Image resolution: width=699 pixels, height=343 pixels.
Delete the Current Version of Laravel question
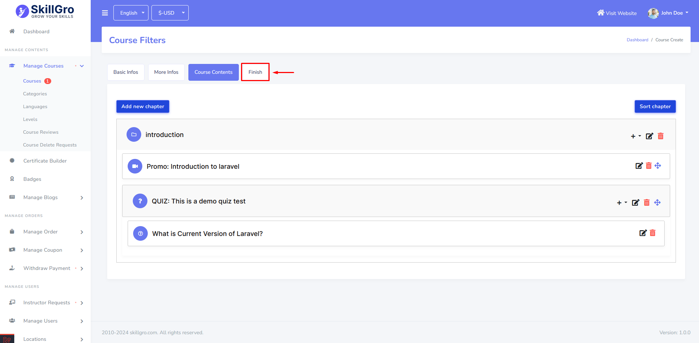click(x=653, y=233)
